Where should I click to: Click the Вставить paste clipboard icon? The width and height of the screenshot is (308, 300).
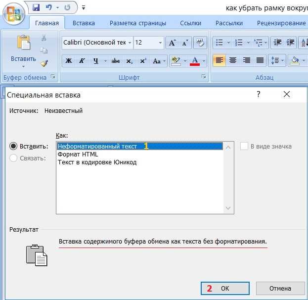23,42
